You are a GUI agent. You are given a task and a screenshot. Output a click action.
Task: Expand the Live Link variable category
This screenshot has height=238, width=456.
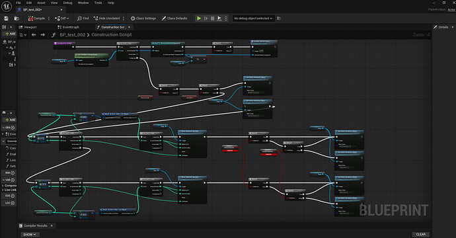point(3,190)
